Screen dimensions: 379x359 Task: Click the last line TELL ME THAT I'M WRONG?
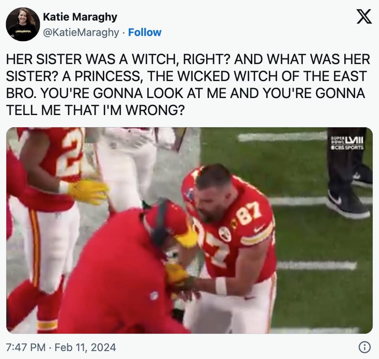(95, 110)
